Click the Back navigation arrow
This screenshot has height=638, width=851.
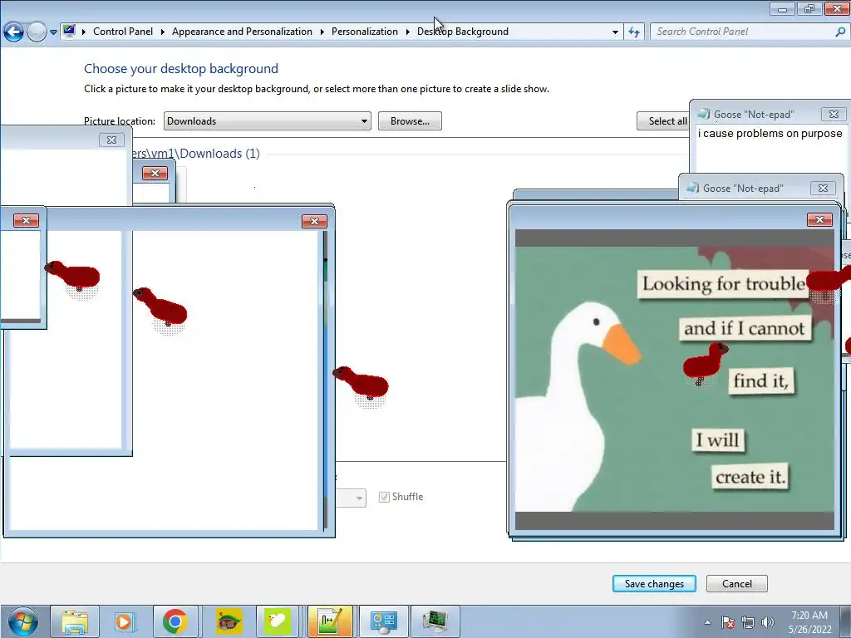point(13,32)
